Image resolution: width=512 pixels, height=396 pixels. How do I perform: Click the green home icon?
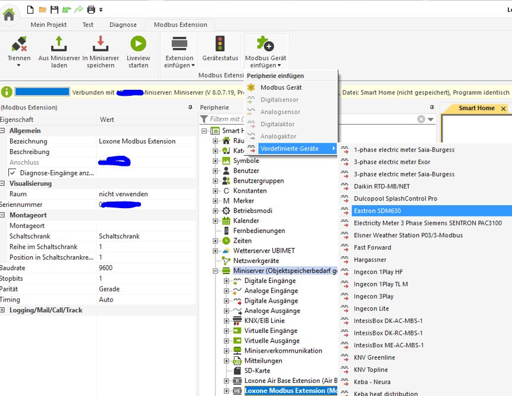point(9,15)
